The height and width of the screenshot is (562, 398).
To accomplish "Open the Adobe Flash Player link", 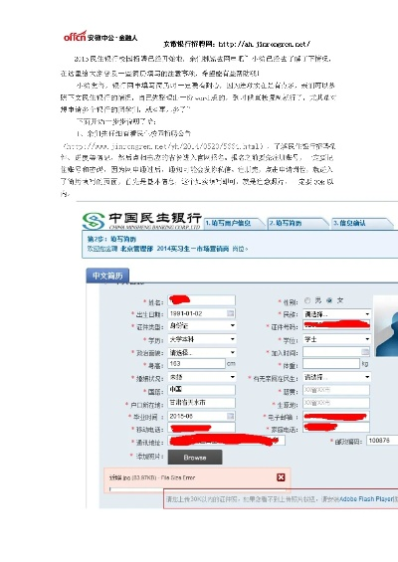I will point(366,499).
